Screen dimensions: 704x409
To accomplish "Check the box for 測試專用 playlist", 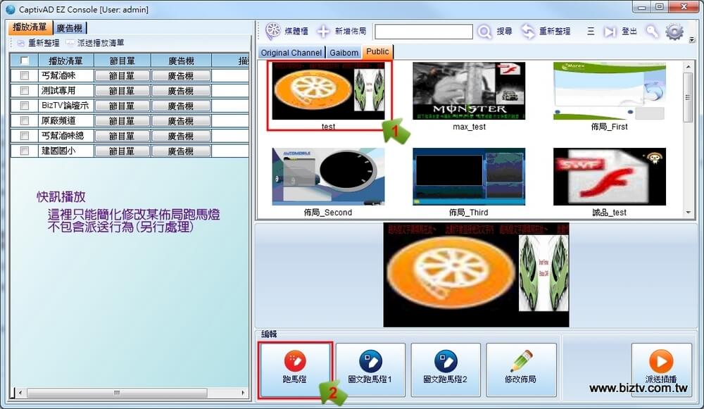I will (x=25, y=91).
